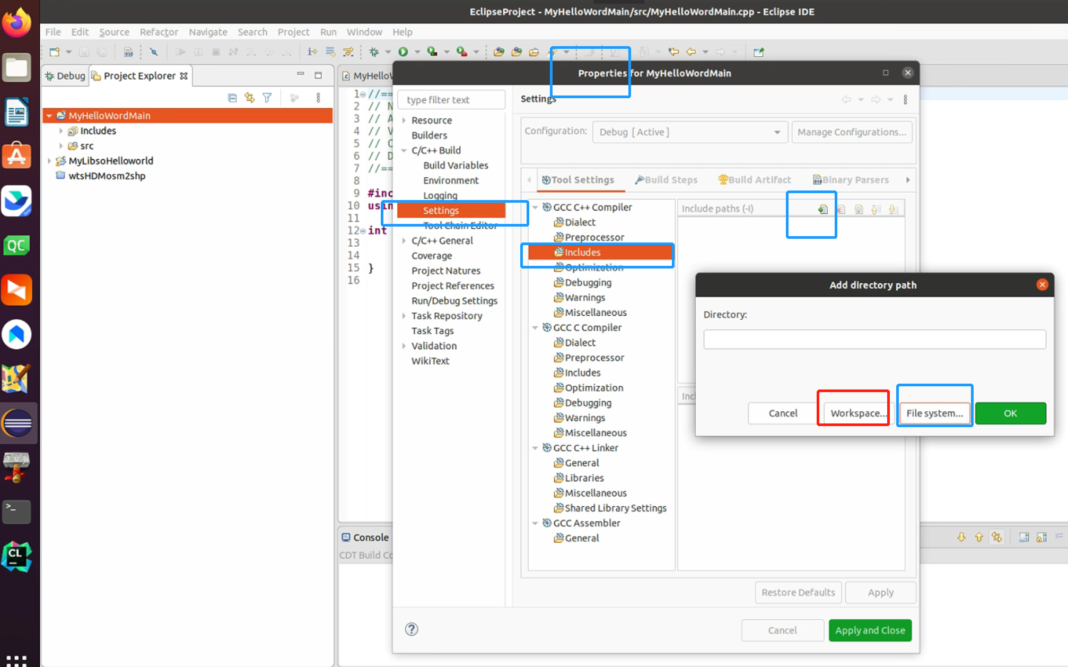The height and width of the screenshot is (667, 1068).
Task: Click the File system... button
Action: click(x=934, y=413)
